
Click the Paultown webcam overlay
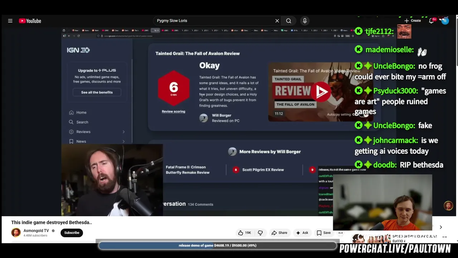[x=383, y=203]
